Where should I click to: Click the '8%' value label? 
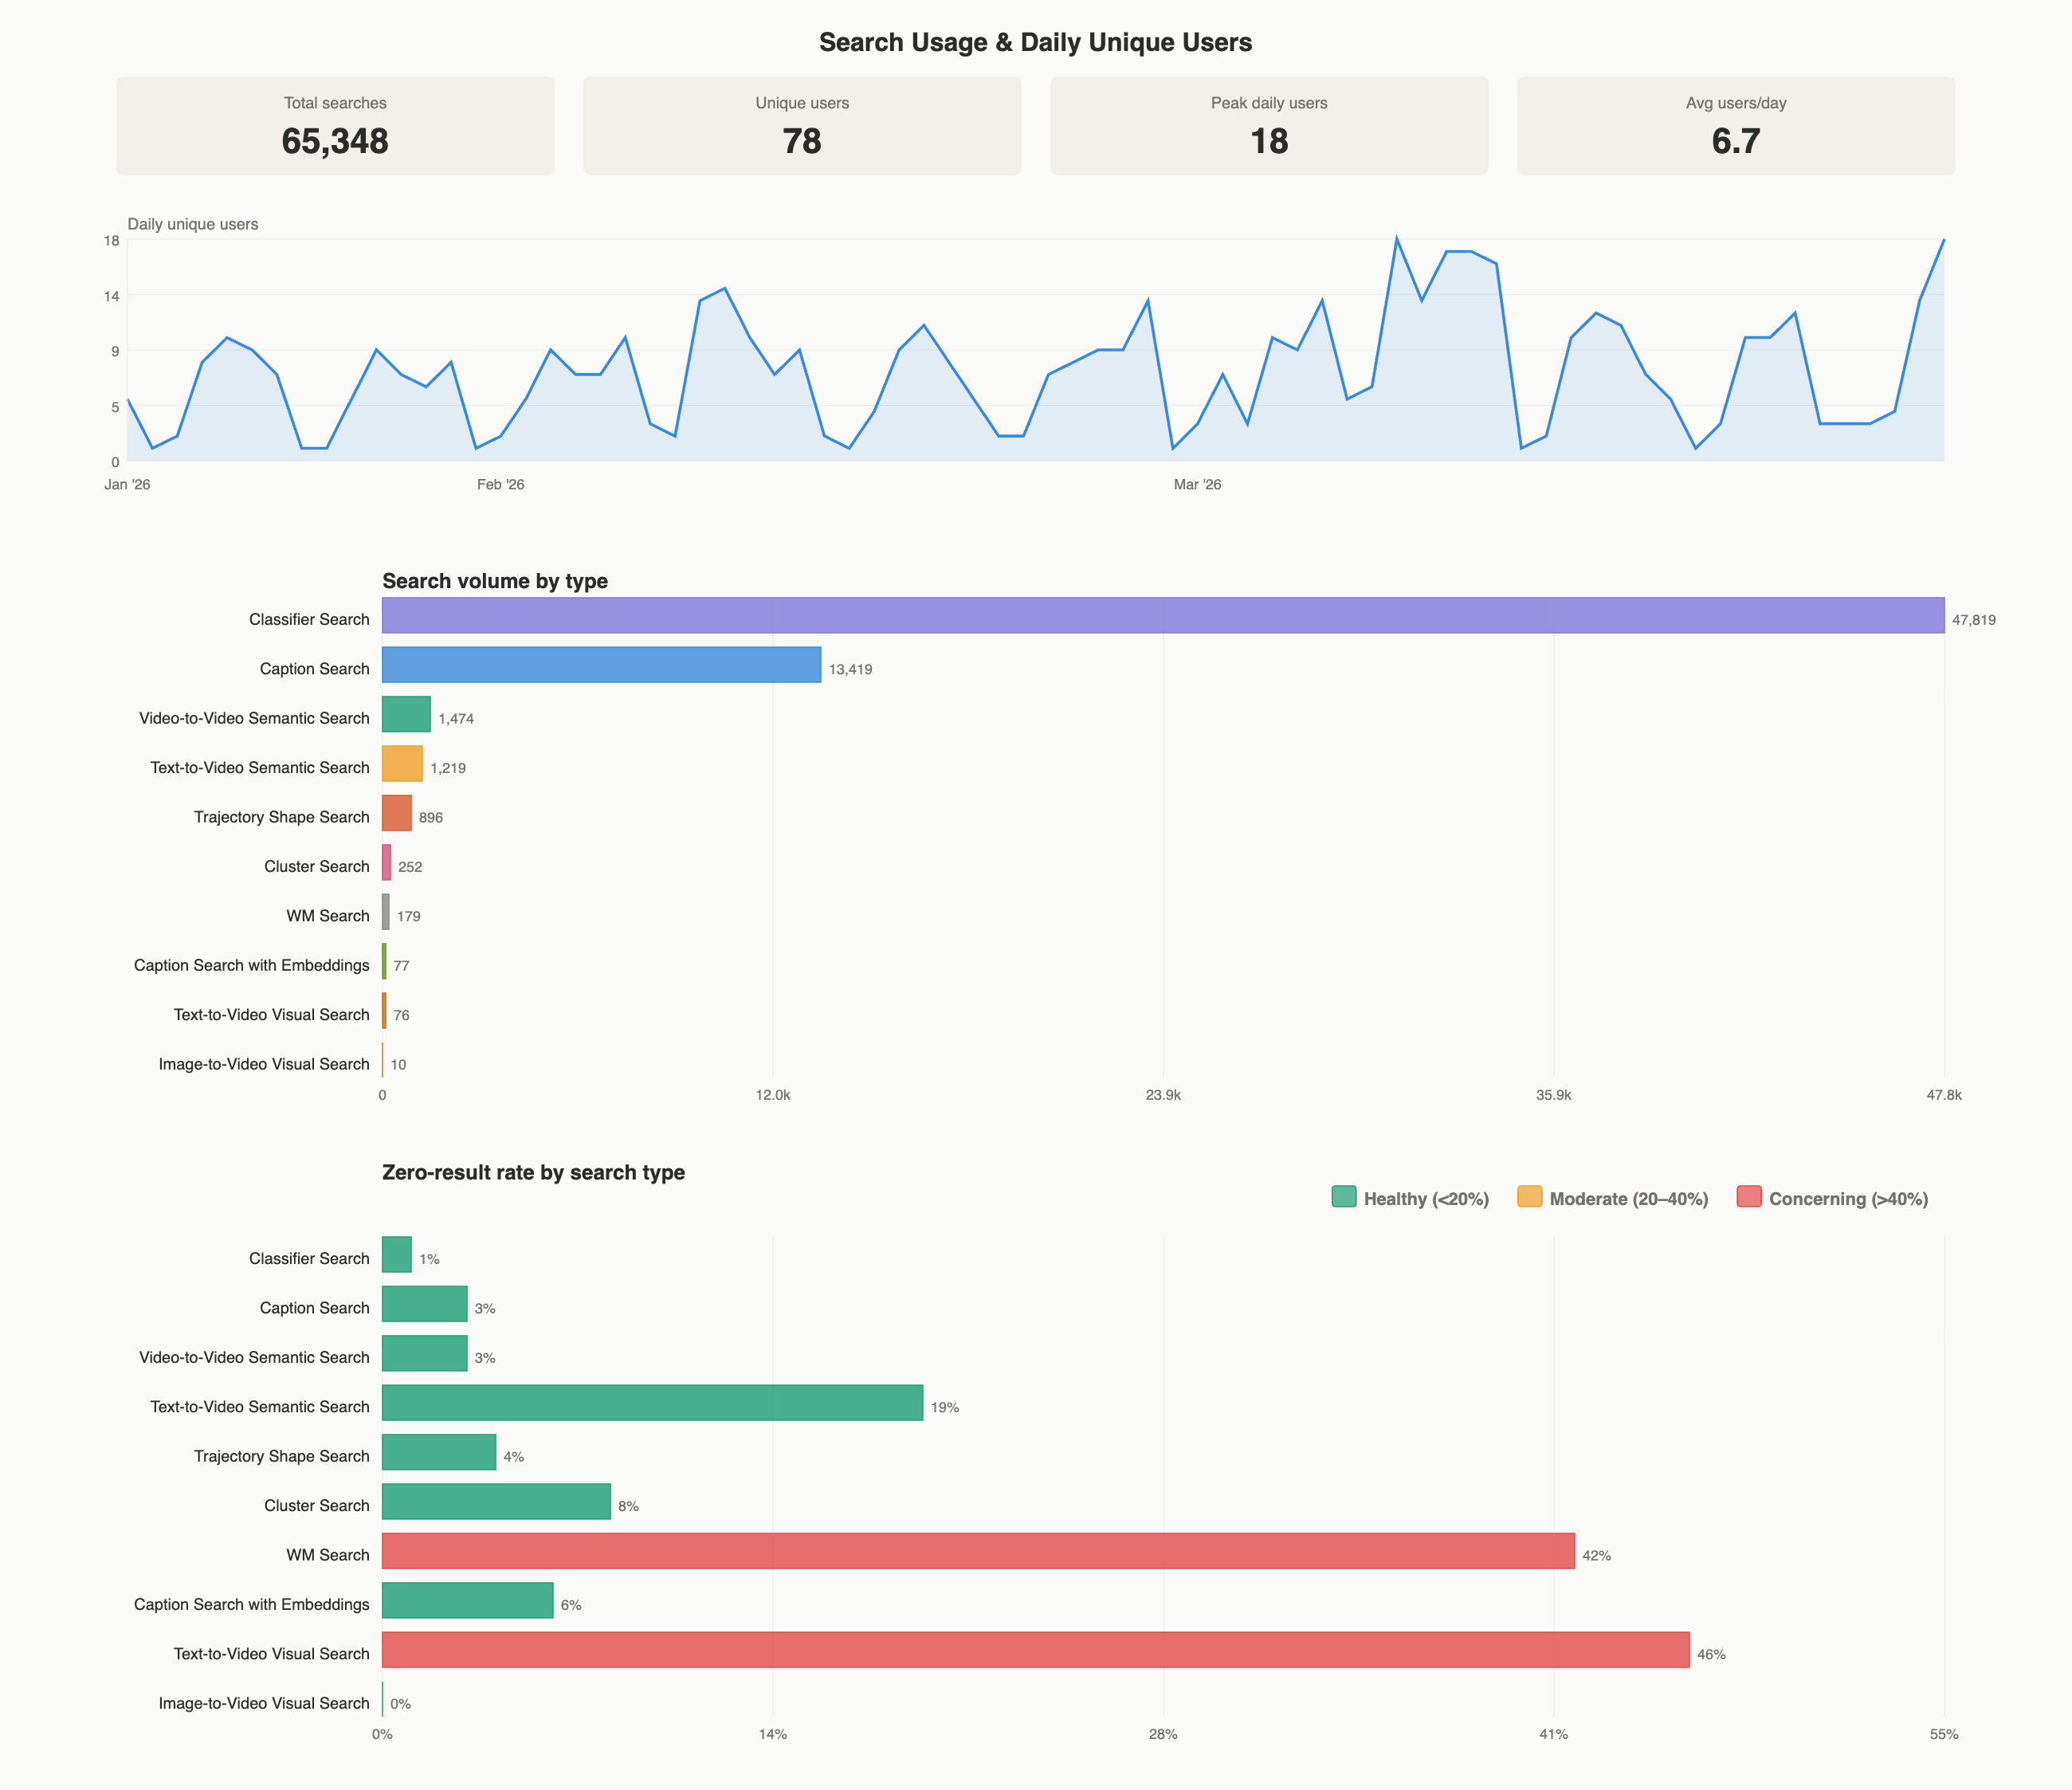coord(628,1507)
